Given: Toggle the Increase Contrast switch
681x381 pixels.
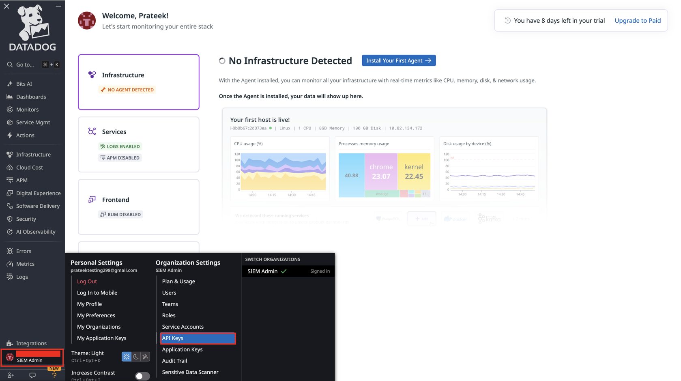Looking at the screenshot, I should [x=142, y=376].
